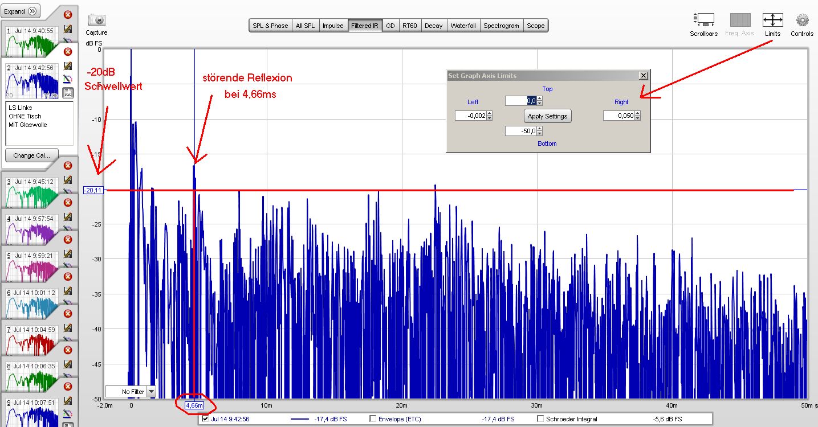Select measurement 3 thumbnail Jul 14 9:45:12

pos(31,192)
